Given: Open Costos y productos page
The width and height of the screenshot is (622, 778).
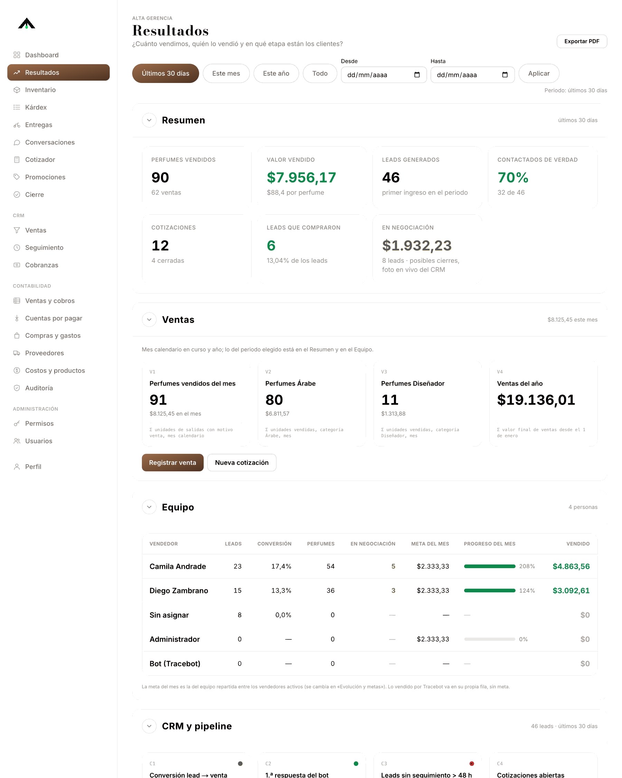Looking at the screenshot, I should click(58, 371).
